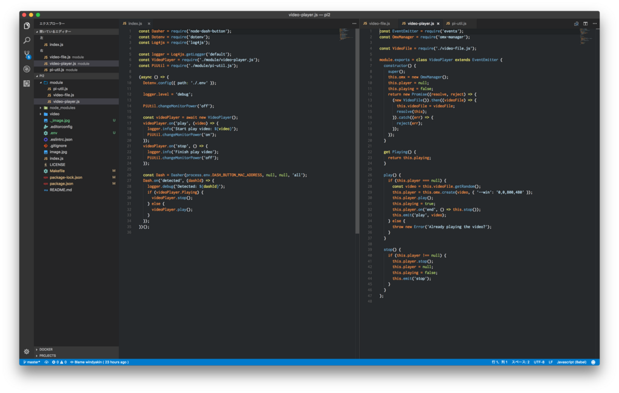
Task: Select index.js in open editors list
Action: point(76,45)
